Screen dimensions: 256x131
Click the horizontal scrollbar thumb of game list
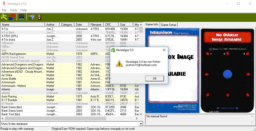pyautogui.click(x=56, y=118)
